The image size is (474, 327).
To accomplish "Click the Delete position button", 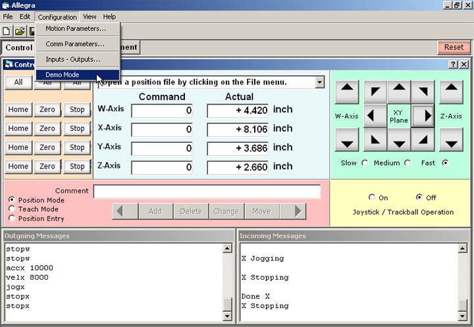I will (191, 211).
